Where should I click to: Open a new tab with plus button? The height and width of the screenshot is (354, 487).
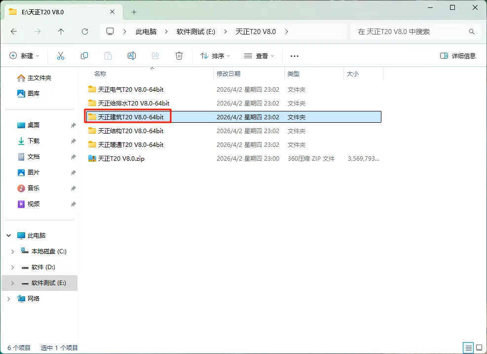134,12
